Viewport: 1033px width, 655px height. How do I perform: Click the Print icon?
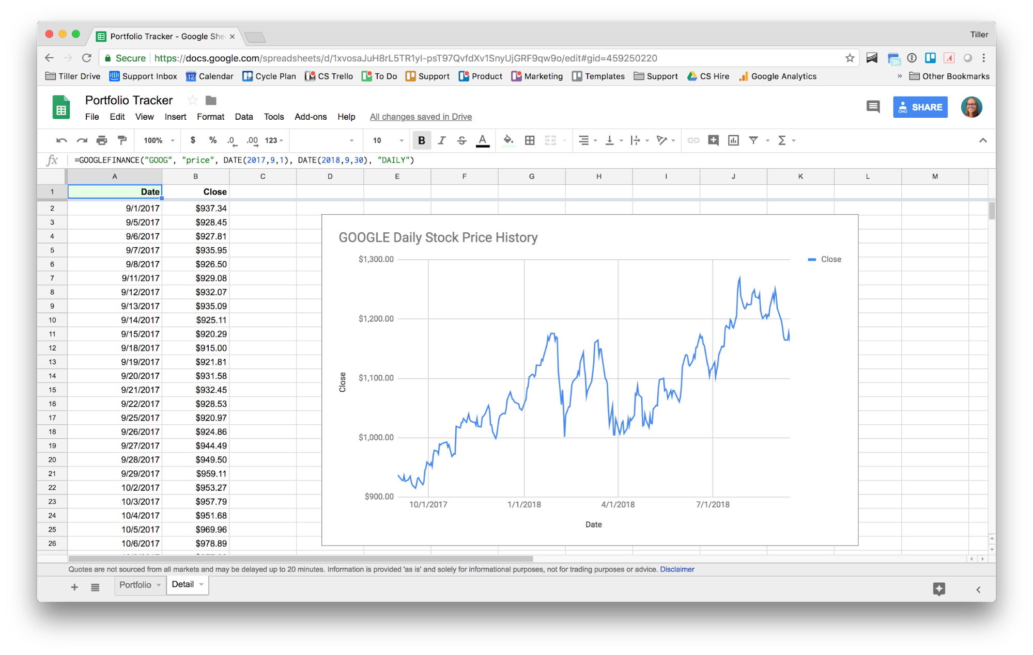[x=102, y=140]
